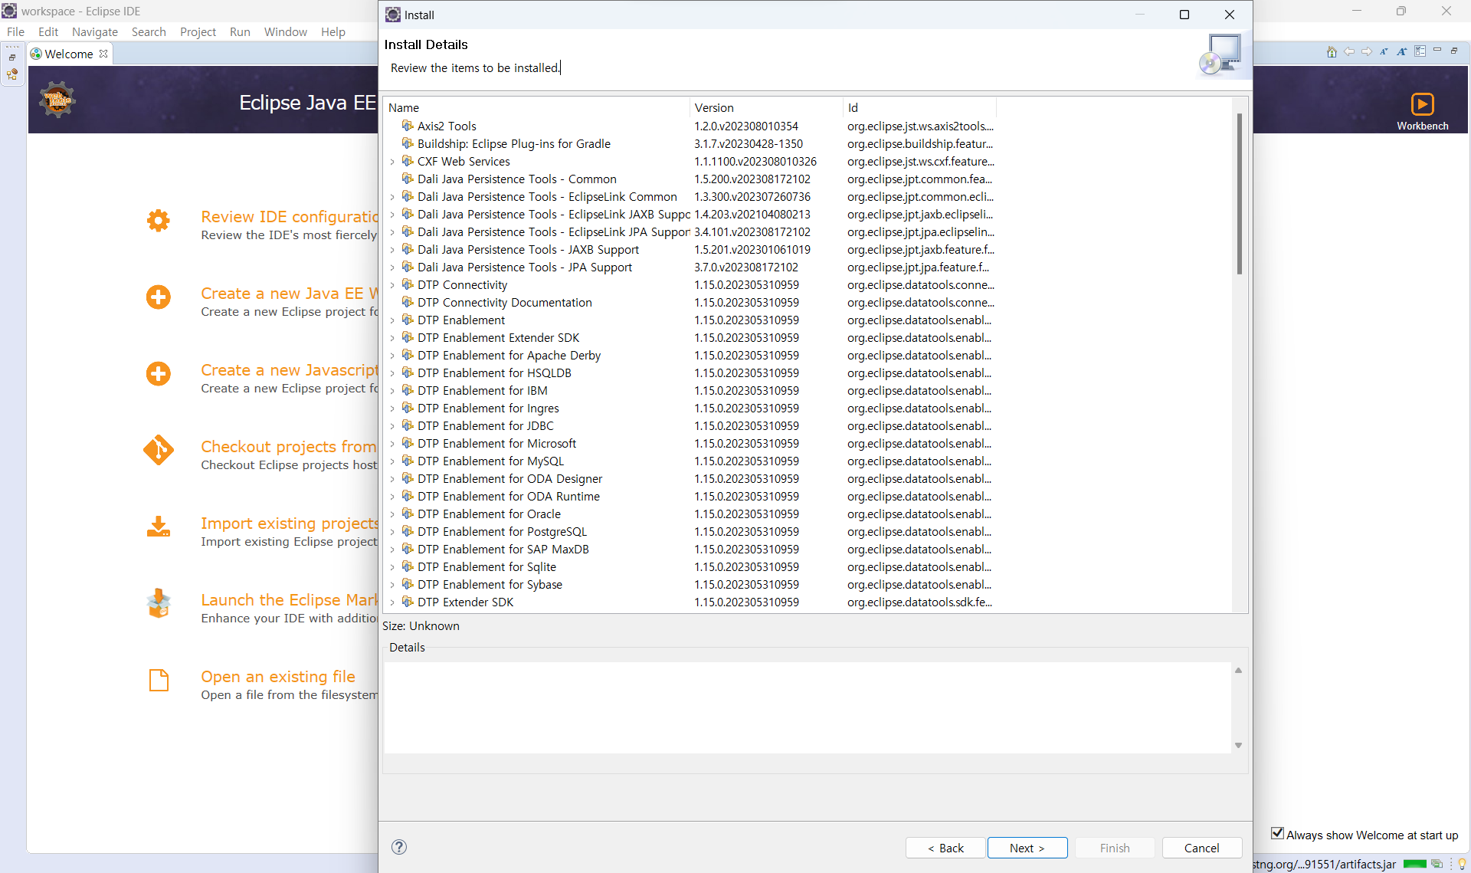1471x873 pixels.
Task: Click the Create new Java EE plus icon
Action: pyautogui.click(x=159, y=297)
